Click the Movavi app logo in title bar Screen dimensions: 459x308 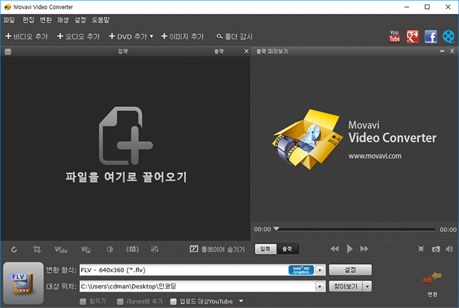(x=8, y=7)
